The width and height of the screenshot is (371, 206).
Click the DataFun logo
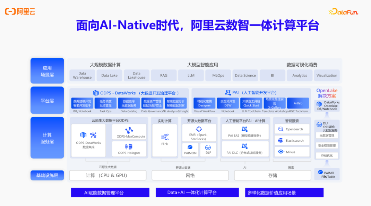pyautogui.click(x=343, y=12)
